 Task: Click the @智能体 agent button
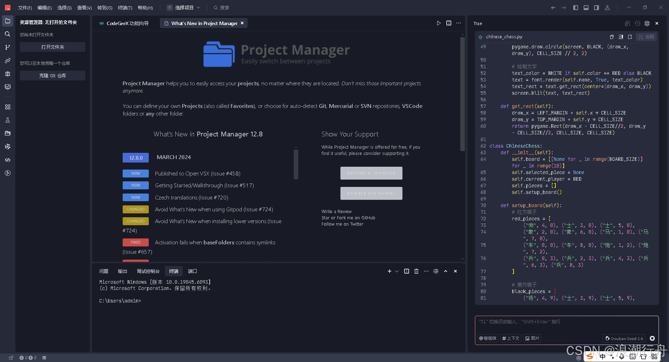pyautogui.click(x=488, y=338)
